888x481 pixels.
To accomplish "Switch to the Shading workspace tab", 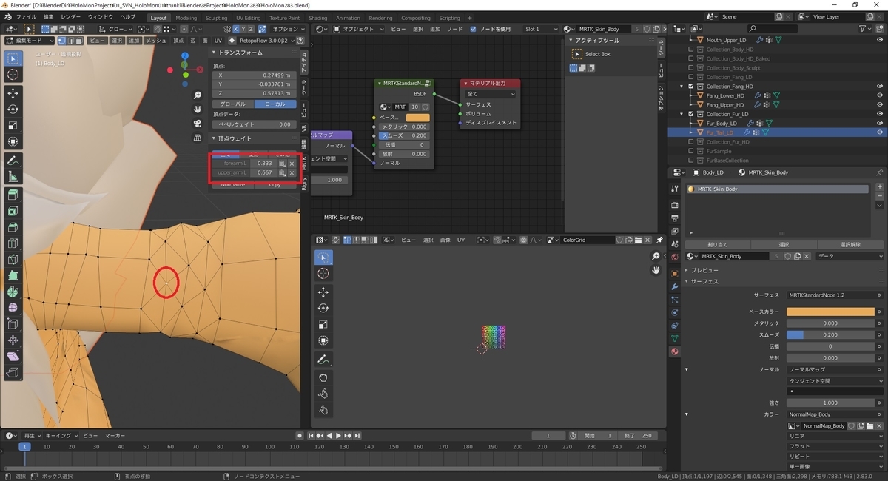I will 318,18.
